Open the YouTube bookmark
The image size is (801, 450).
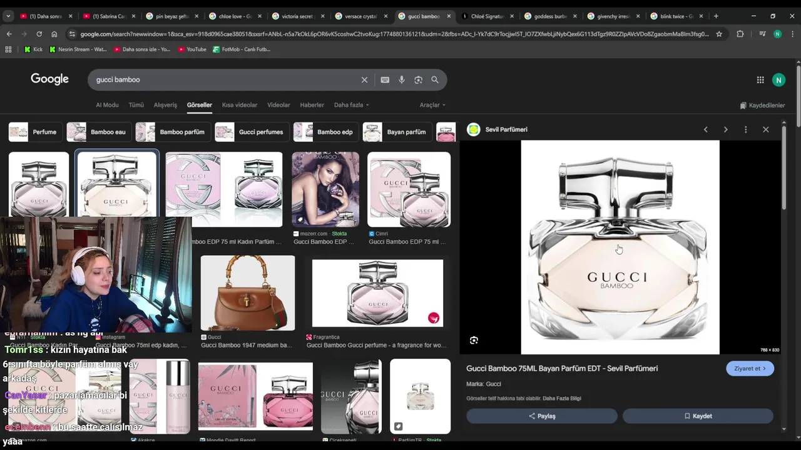[192, 49]
